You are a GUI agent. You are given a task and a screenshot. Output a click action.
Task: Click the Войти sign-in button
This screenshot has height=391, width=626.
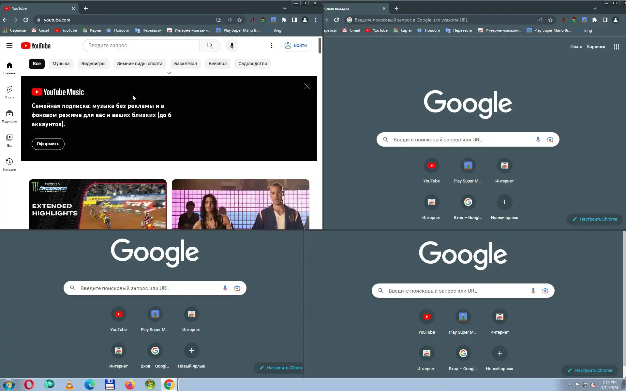point(296,46)
